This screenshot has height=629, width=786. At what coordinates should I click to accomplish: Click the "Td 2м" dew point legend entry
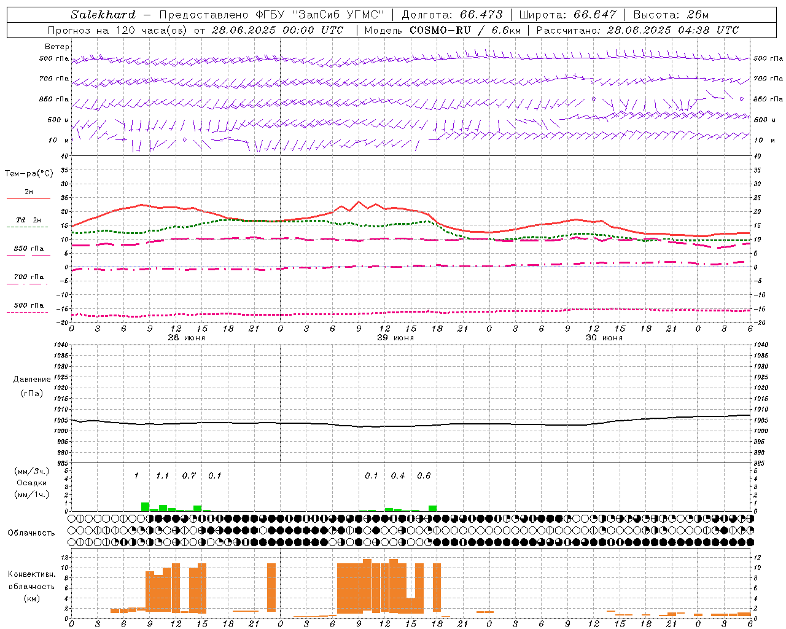[x=28, y=220]
